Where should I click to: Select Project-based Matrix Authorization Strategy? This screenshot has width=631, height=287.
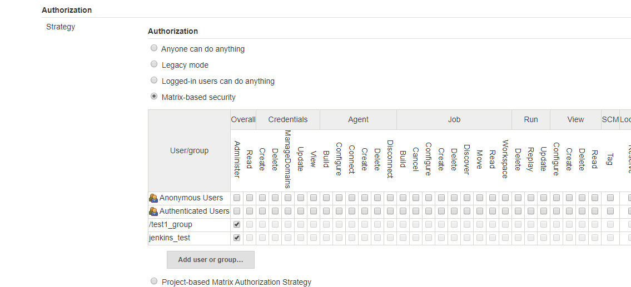(154, 281)
